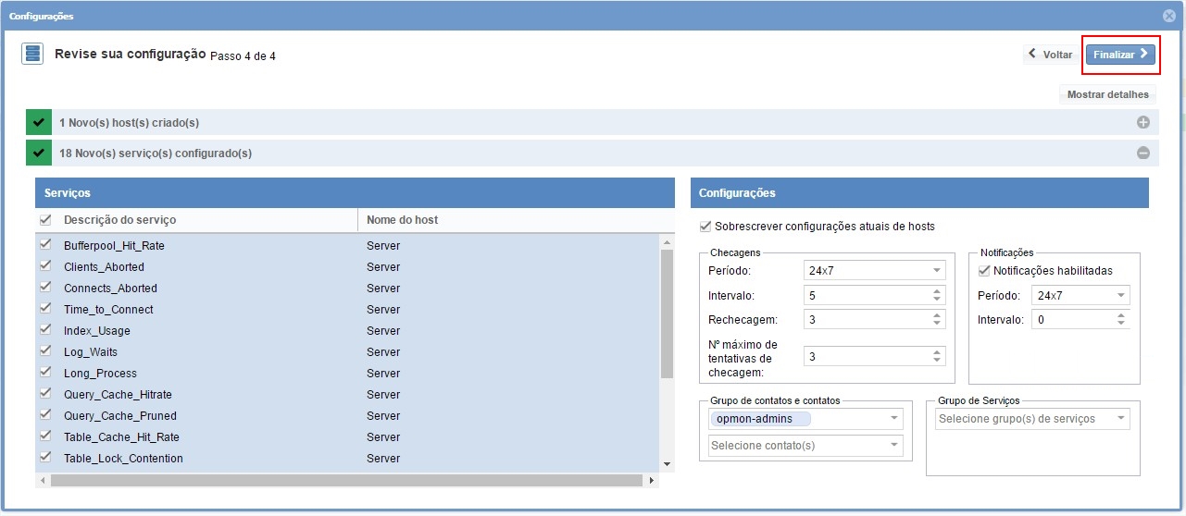Sort by Descrição do serviço column header
Image resolution: width=1186 pixels, height=516 pixels.
119,220
